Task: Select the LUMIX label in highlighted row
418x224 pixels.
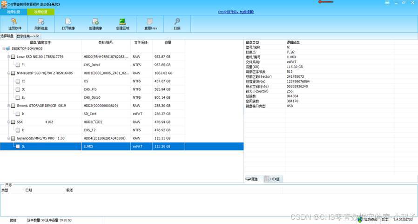Action: [88, 146]
